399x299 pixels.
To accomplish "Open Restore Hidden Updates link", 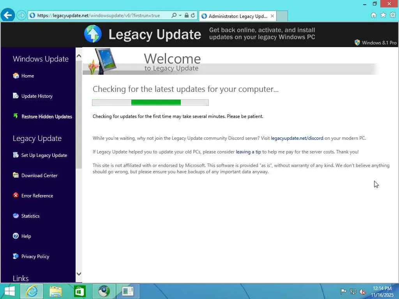I will [x=47, y=116].
